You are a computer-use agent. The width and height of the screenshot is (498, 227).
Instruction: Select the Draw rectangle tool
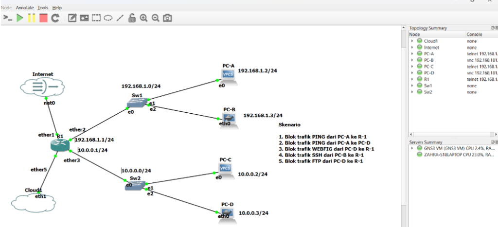96,18
